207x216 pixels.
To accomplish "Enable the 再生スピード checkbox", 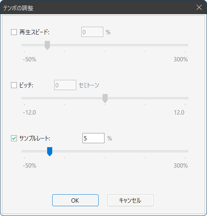I will (x=14, y=32).
